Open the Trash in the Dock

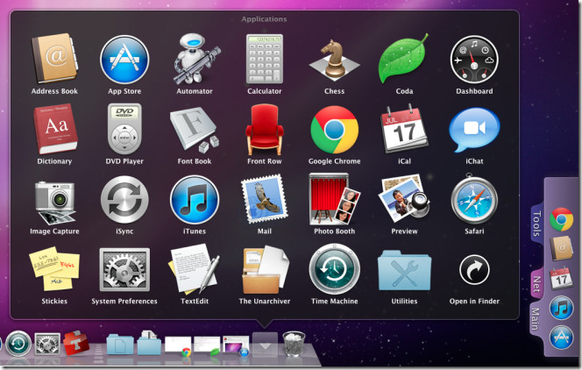(x=294, y=344)
